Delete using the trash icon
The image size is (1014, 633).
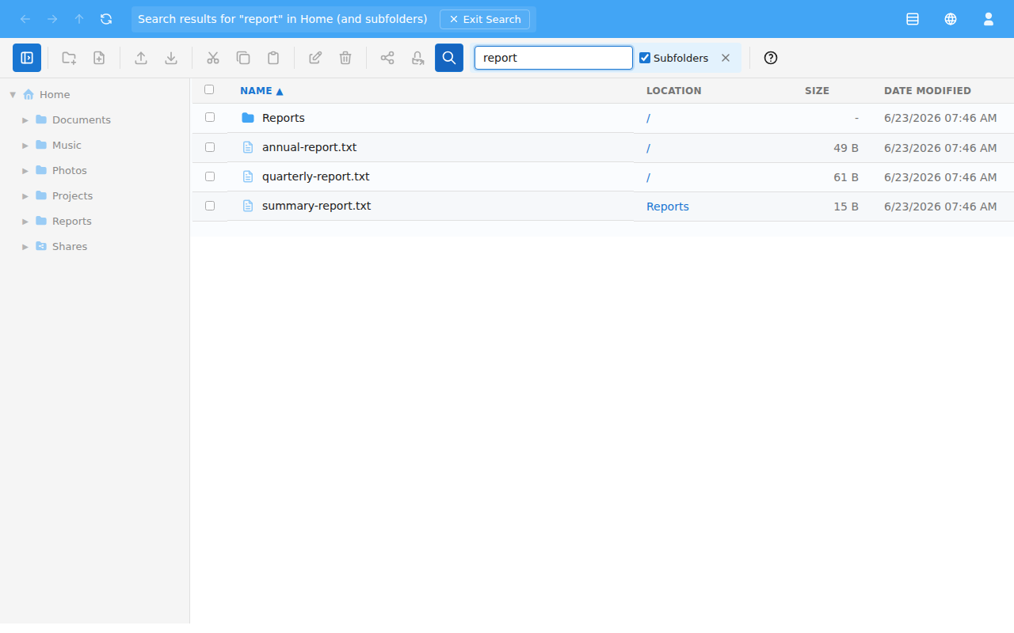coord(345,58)
